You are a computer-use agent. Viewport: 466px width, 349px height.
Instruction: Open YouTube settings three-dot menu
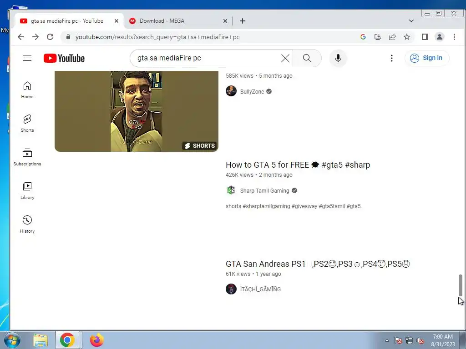392,58
